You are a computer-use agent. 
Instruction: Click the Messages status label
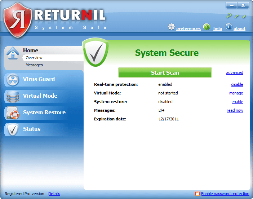tap(105, 110)
